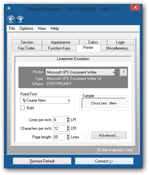Viewport: 149px width, 175px height.
Task: Switch to the Colors tab
Action: pyautogui.click(x=93, y=42)
